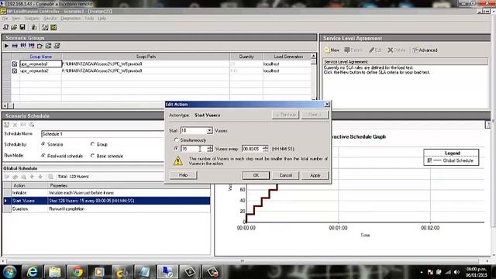Click the green Run view icon in toolbar
The height and width of the screenshot is (279, 496).
click(53, 28)
